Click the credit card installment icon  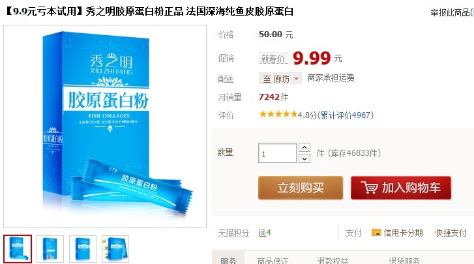[376, 233]
